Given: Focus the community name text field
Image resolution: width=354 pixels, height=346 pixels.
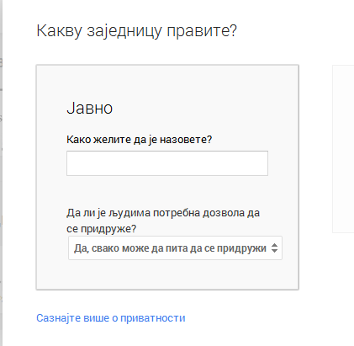Looking at the screenshot, I should pos(167,163).
